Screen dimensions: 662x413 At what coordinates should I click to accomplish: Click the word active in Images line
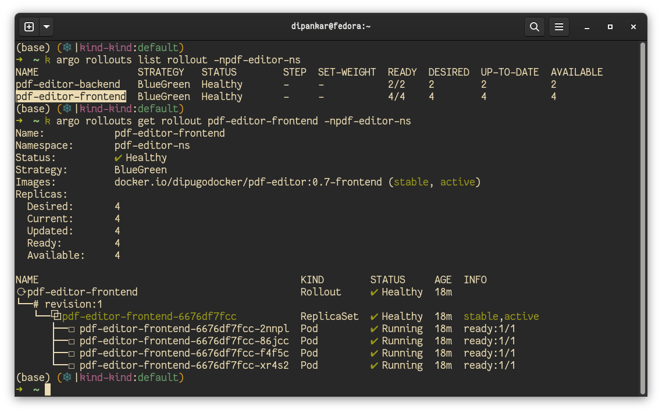click(x=457, y=183)
